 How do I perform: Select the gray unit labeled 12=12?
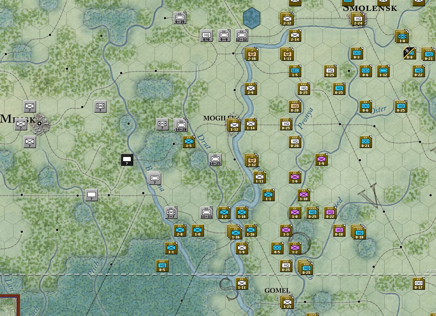[242, 35]
